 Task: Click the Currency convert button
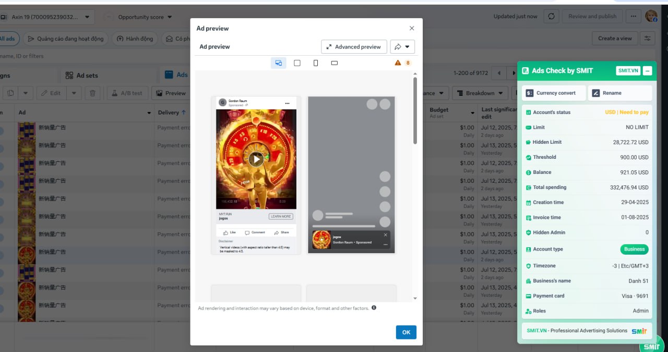553,93
